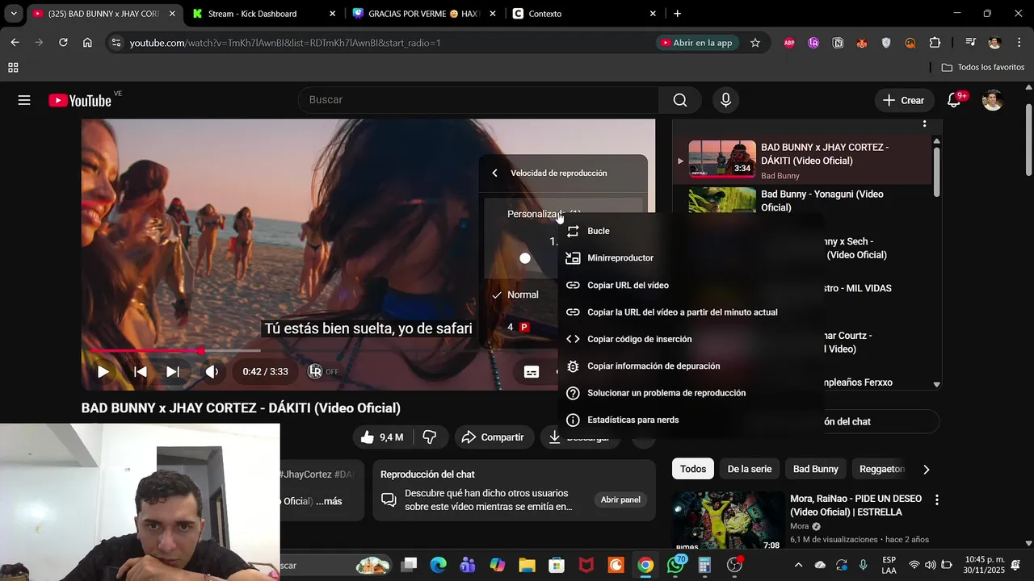The image size is (1034, 581).
Task: Choose the Personalizado speed option
Action: pyautogui.click(x=533, y=214)
